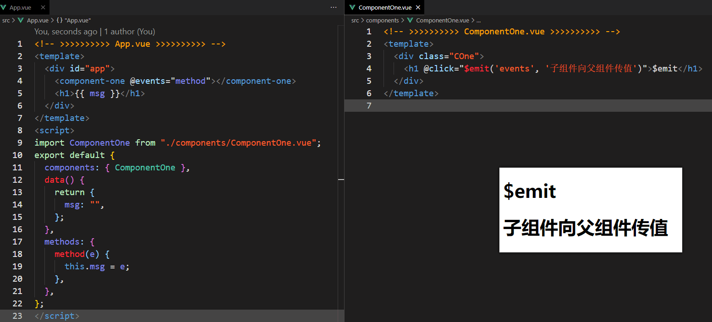Select 'App.vue' file breadcrumb in left editor
The width and height of the screenshot is (712, 322).
pos(38,20)
